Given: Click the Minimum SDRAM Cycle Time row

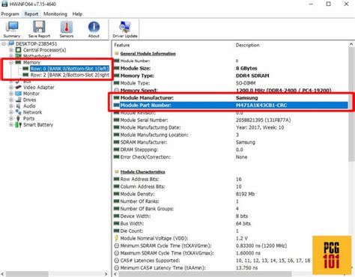Looking at the screenshot, I should tap(231, 246).
